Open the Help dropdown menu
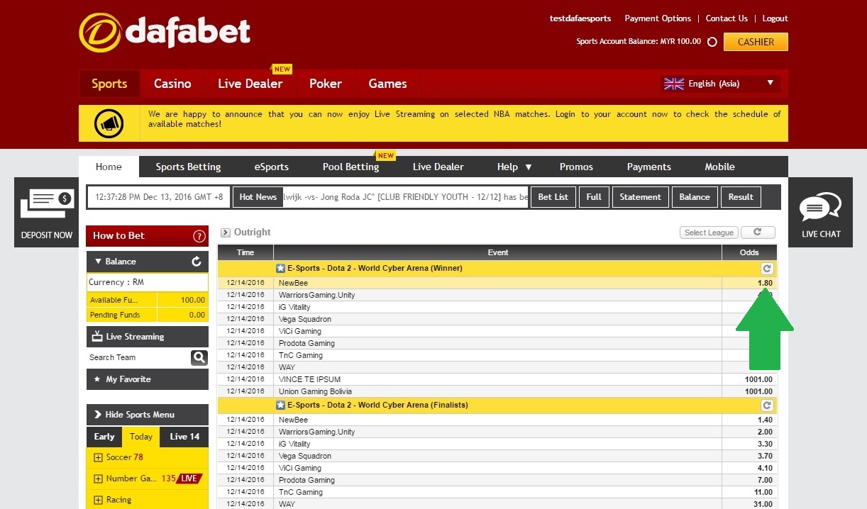 (513, 167)
